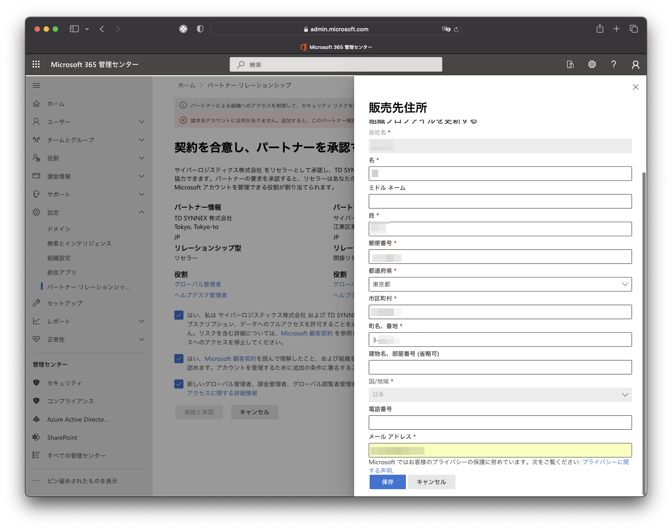Click the SharePoint icon in sidebar
The width and height of the screenshot is (672, 530).
(x=36, y=437)
